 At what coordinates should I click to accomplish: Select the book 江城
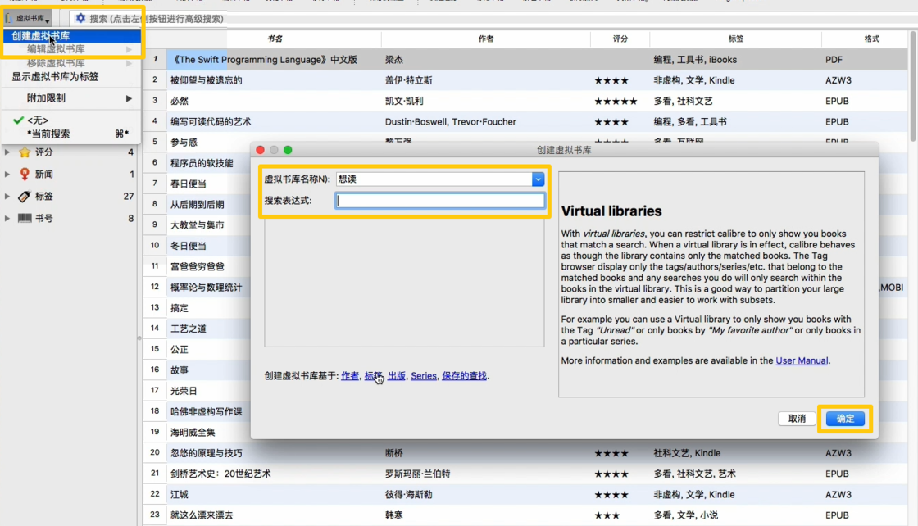[180, 494]
